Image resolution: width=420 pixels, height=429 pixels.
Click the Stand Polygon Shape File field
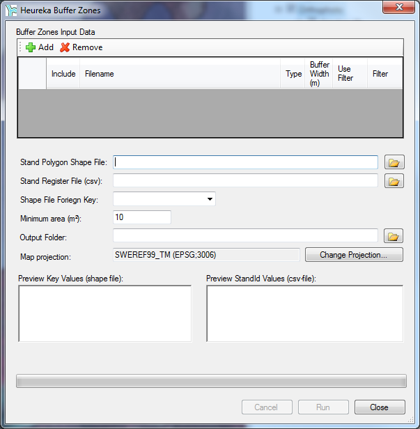coord(245,162)
